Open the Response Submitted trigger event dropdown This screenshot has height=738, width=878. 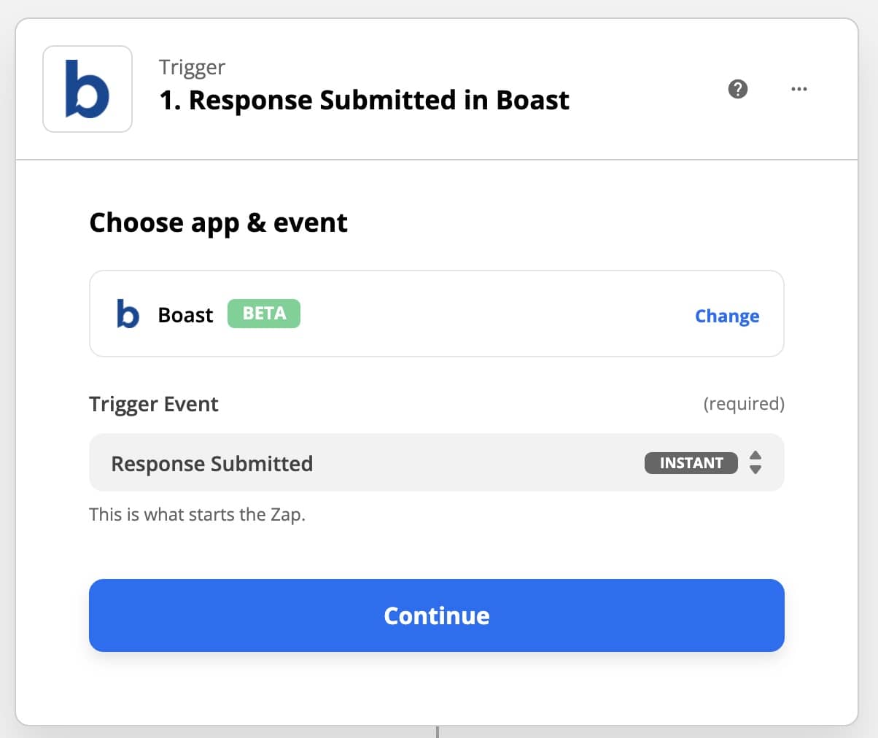[365, 463]
